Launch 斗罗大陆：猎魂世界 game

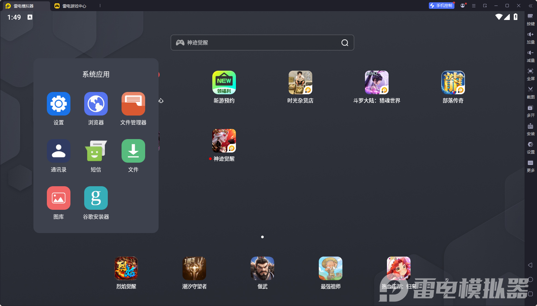pyautogui.click(x=377, y=82)
